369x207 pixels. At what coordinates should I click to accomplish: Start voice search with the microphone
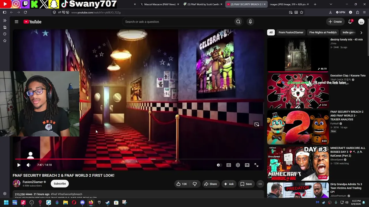point(250,22)
